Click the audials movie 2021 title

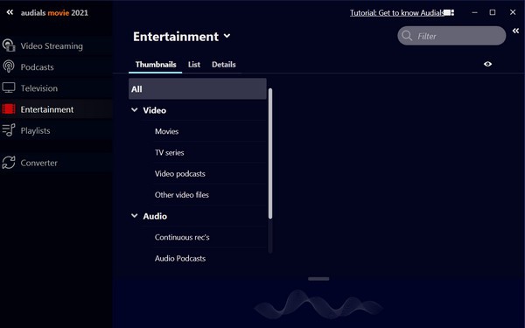click(x=54, y=13)
